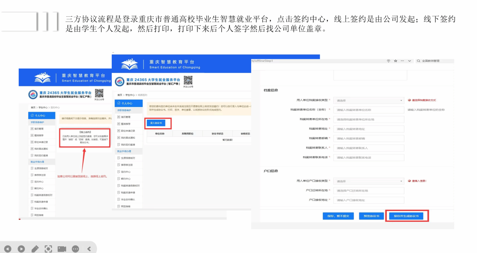Click the 录入协议书 button on 纸质签约 page

click(156, 123)
